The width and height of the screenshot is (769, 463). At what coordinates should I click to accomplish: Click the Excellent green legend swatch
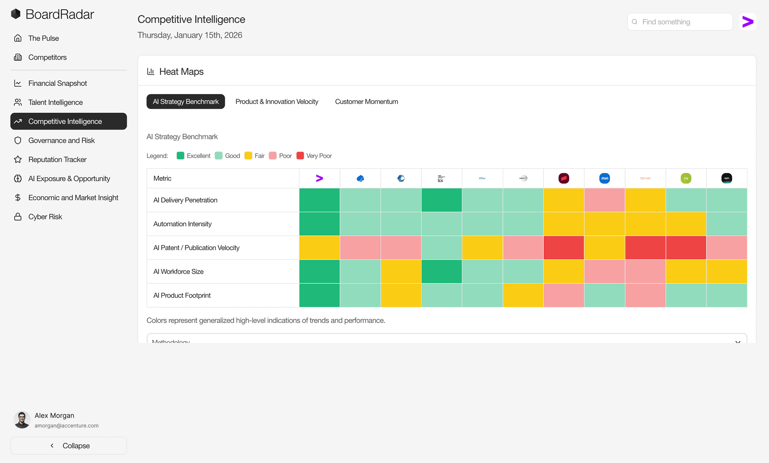pos(180,156)
